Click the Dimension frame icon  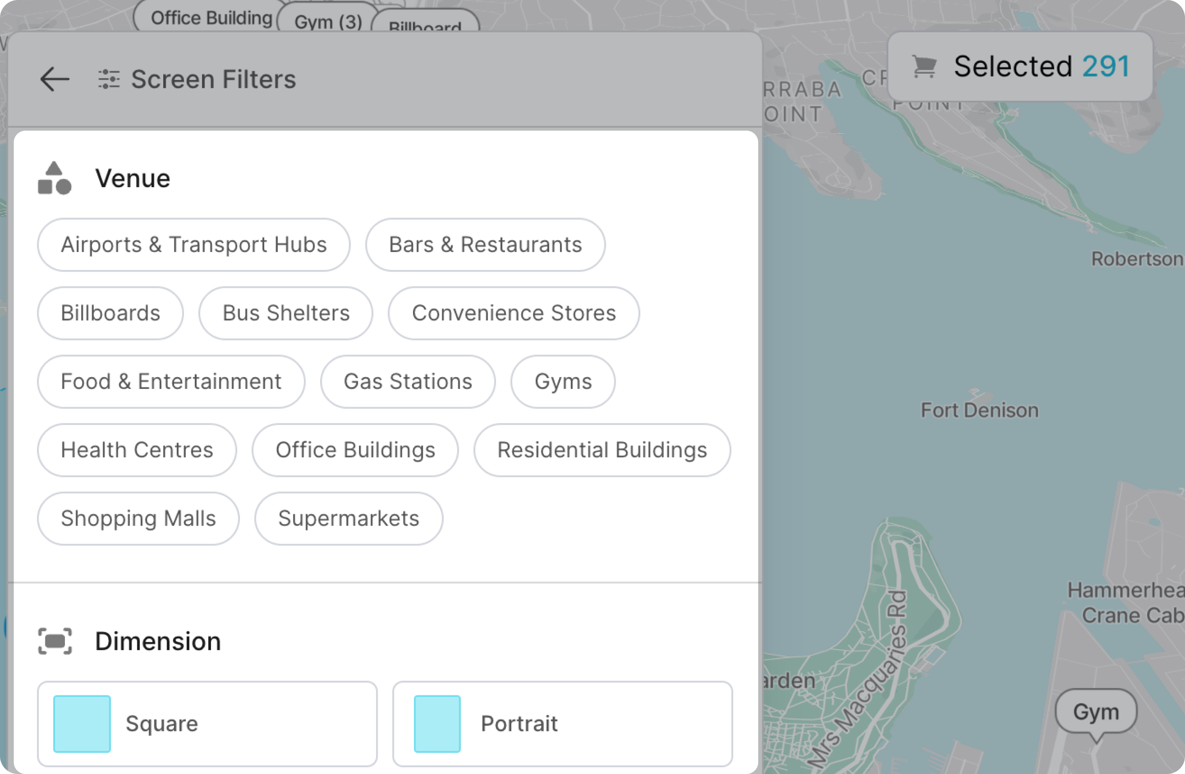click(x=55, y=641)
